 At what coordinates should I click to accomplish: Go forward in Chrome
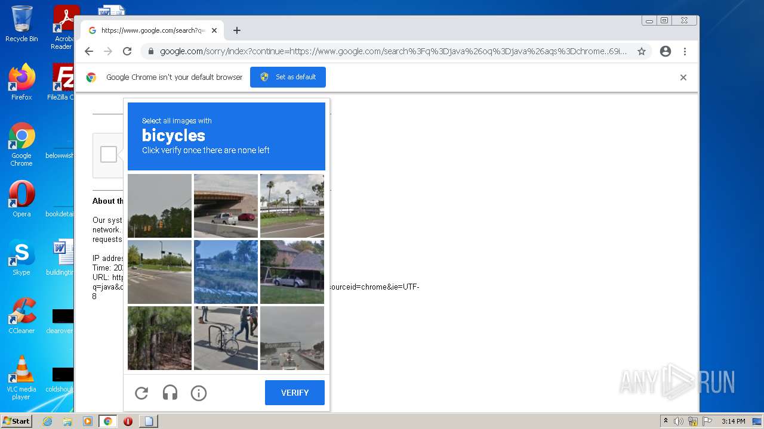108,51
